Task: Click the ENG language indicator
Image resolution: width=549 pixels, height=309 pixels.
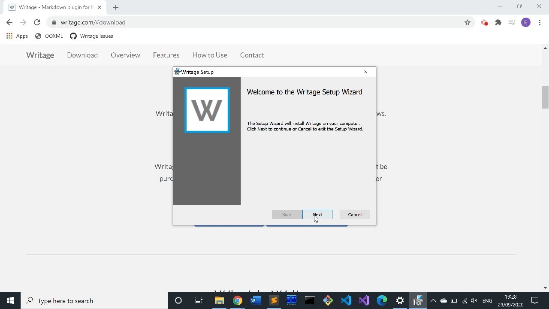Action: pyautogui.click(x=487, y=300)
